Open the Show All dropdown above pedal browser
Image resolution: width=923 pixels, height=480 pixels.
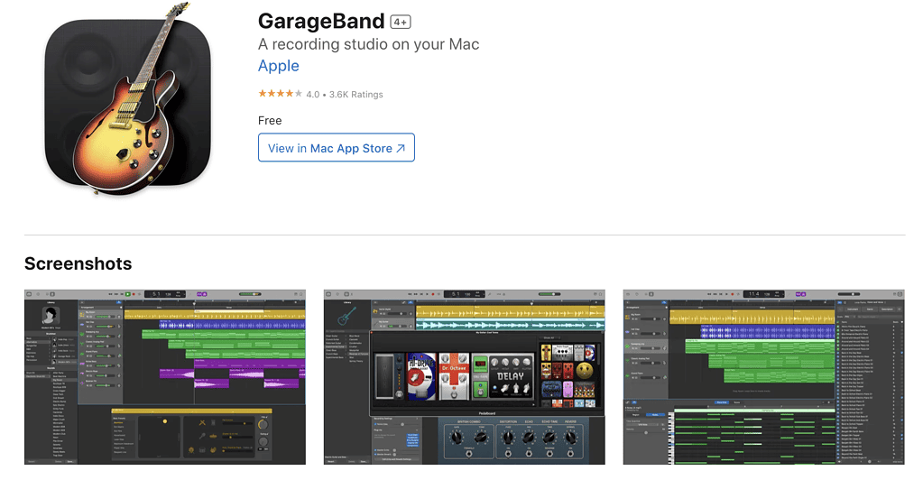point(549,338)
